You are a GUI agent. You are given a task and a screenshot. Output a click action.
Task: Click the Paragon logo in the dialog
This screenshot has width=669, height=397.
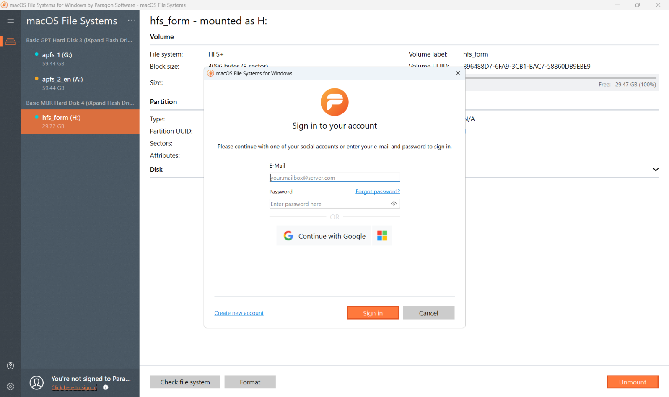pos(334,102)
